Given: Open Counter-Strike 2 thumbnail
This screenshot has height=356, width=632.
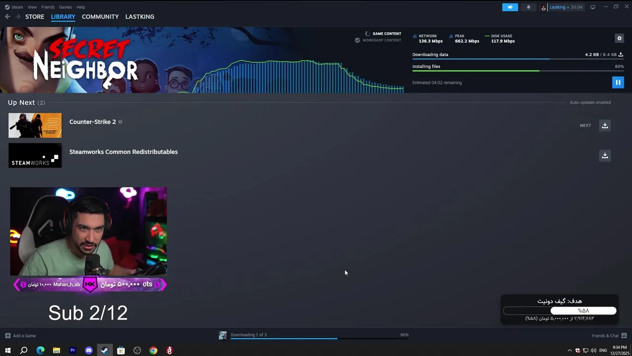Looking at the screenshot, I should [x=35, y=125].
